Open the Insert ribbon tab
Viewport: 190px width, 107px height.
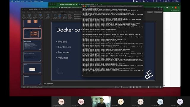pos(29,12)
